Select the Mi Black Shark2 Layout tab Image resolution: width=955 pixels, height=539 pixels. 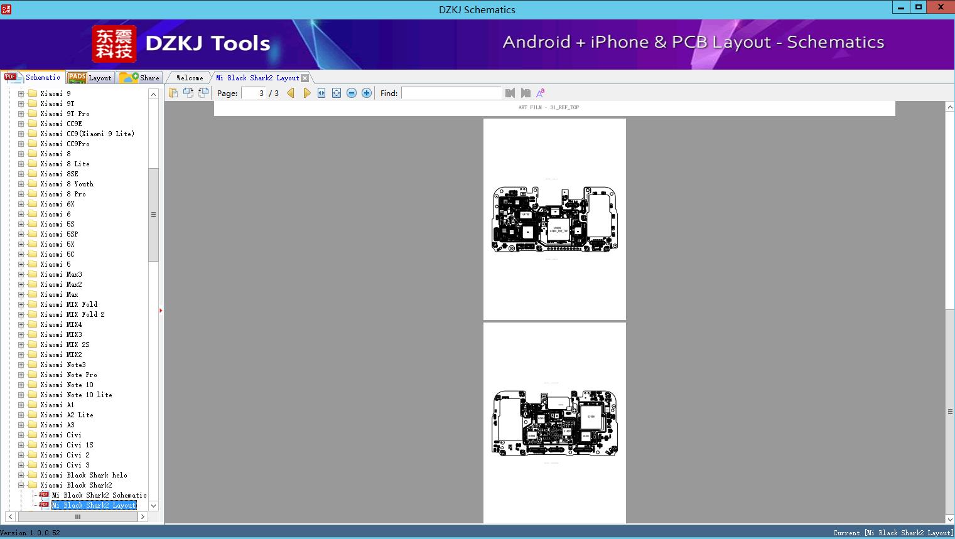point(257,78)
